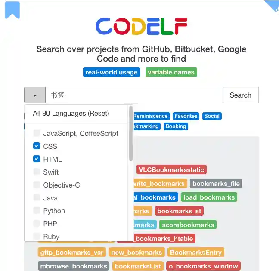
Task: Select All 90 Languages (Reset)
Action: [x=71, y=114]
